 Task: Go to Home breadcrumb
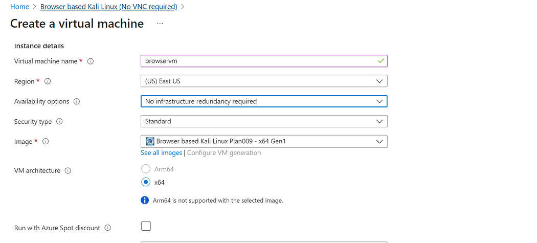pyautogui.click(x=19, y=7)
